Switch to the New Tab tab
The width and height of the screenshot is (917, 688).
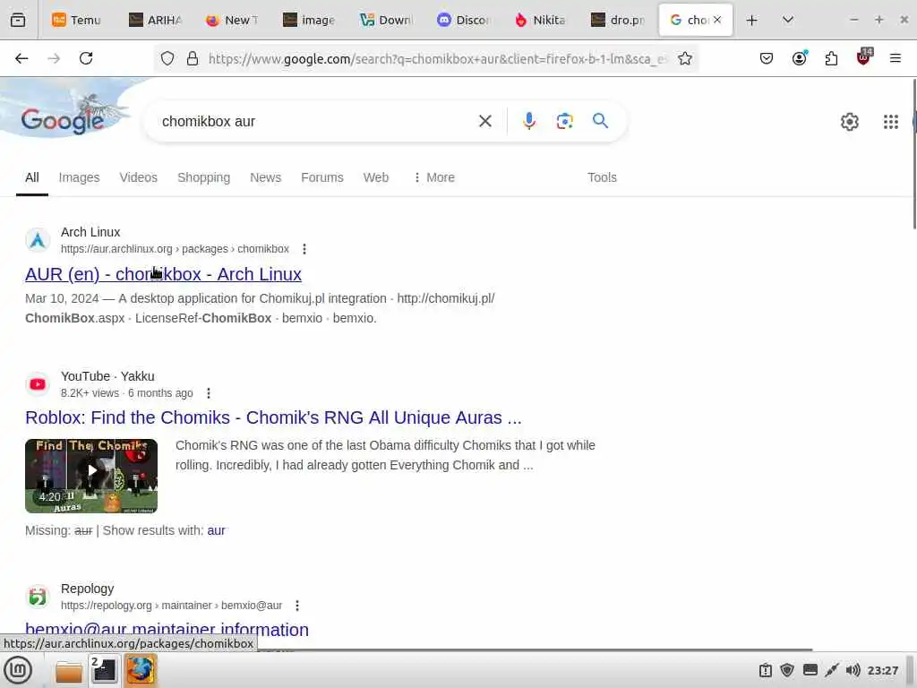[x=232, y=20]
